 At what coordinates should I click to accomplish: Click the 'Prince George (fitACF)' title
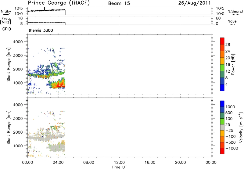59,3
